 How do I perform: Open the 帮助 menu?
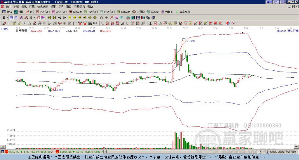click(x=90, y=7)
